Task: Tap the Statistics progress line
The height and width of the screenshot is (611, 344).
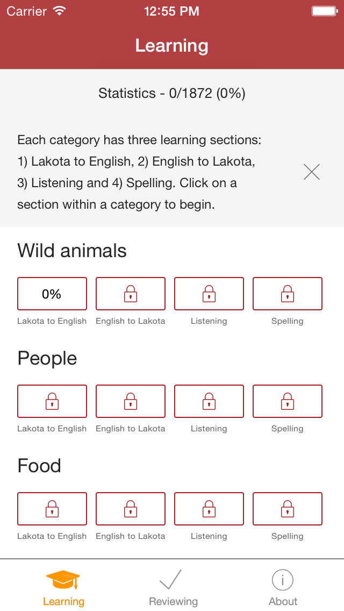Action: tap(171, 93)
